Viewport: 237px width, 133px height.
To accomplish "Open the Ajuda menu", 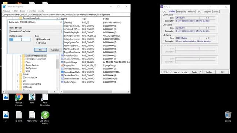I will tap(41, 11).
